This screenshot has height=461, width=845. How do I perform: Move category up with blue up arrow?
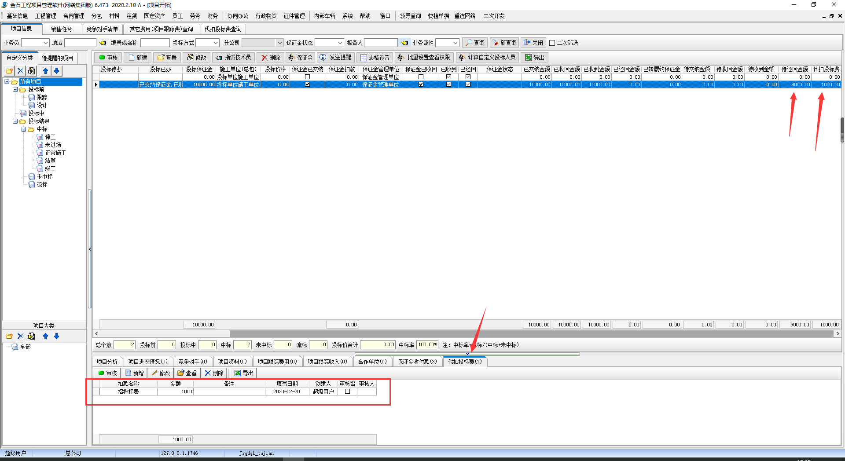coord(46,71)
